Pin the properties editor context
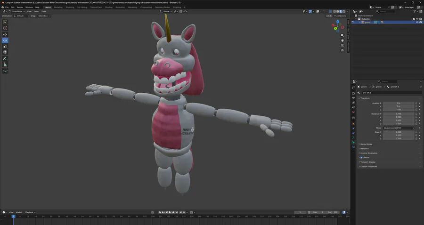 click(421, 87)
